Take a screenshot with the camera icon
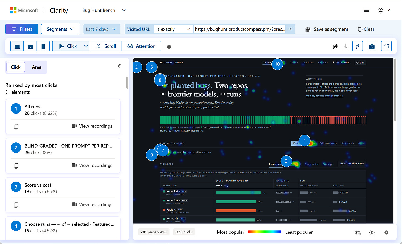This screenshot has height=244, width=402. click(372, 46)
